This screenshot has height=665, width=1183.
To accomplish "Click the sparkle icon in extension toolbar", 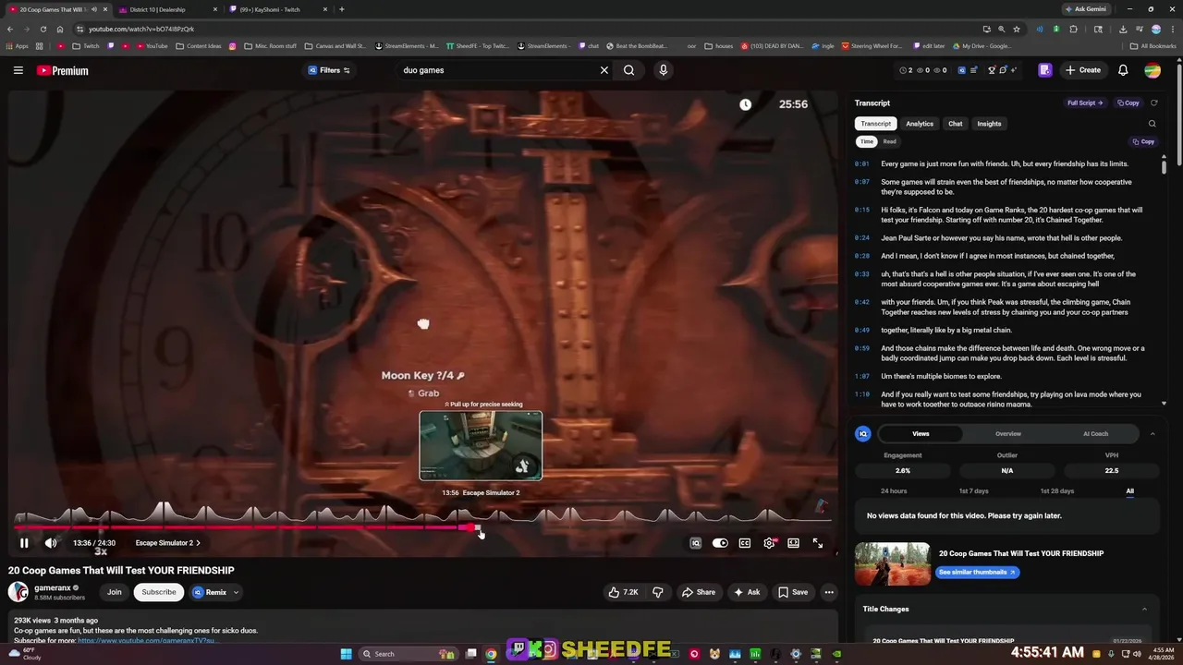I will click(1015, 70).
